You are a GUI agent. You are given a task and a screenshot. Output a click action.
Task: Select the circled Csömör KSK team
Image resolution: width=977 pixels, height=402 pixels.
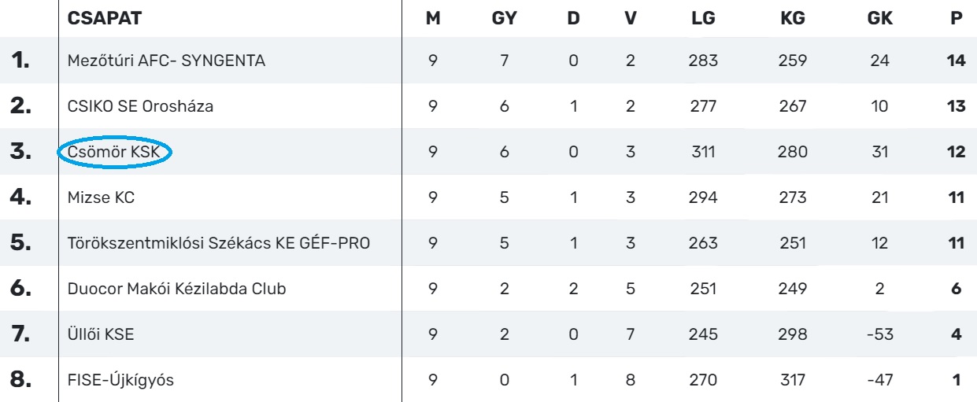[114, 153]
